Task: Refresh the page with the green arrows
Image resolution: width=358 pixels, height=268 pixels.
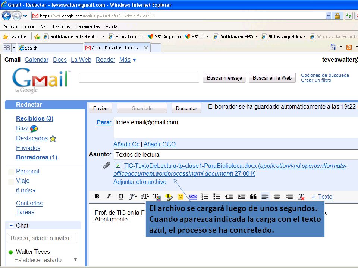Action: tap(348, 16)
